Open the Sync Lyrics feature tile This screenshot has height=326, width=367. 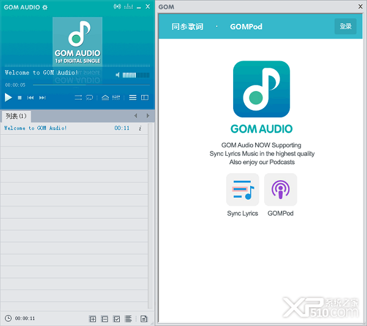click(242, 189)
